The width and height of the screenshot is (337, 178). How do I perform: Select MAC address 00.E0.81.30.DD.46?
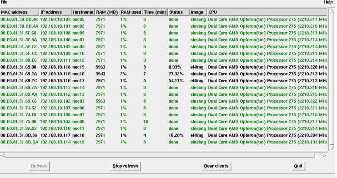[x=19, y=20]
